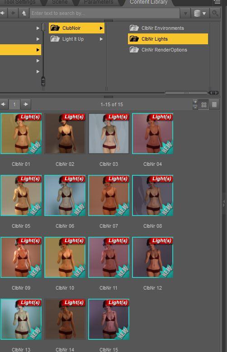Expand the ClubNoir folder arrow

click(101, 28)
